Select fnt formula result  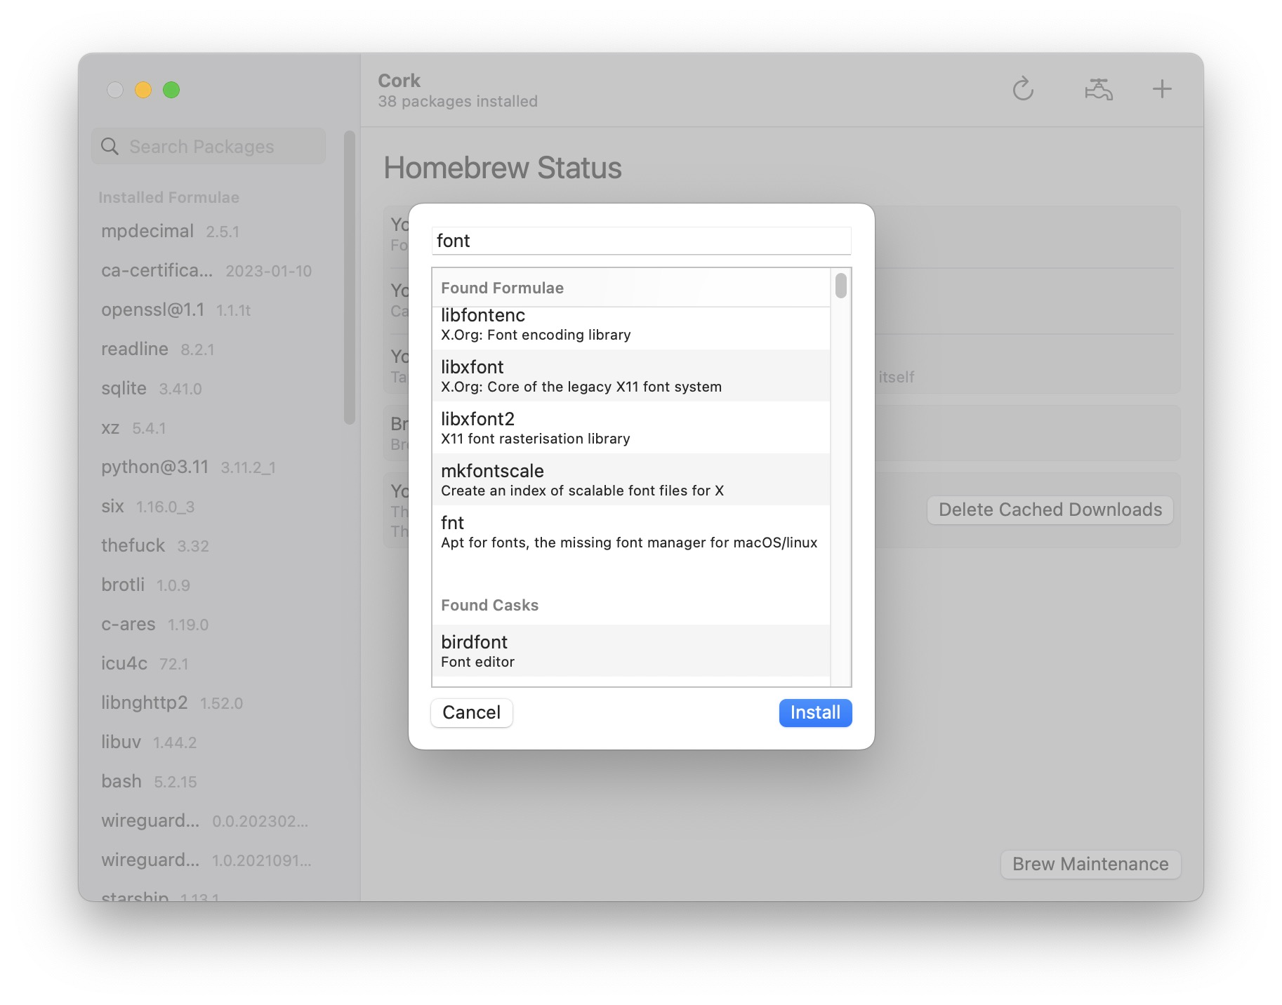click(x=630, y=531)
